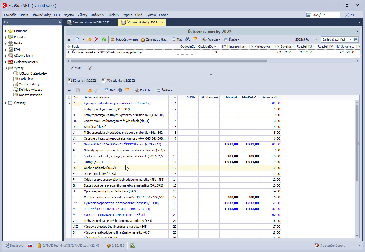Select Cash Flow in the sidebar tree
The image size is (365, 252).
[x=26, y=79]
